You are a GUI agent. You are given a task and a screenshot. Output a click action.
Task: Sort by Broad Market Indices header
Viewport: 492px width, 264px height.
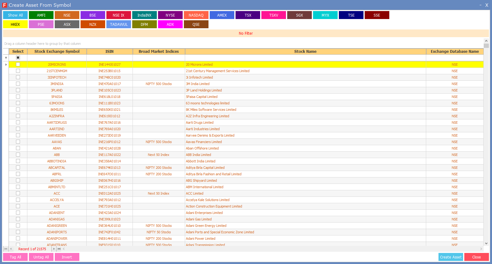tap(159, 52)
